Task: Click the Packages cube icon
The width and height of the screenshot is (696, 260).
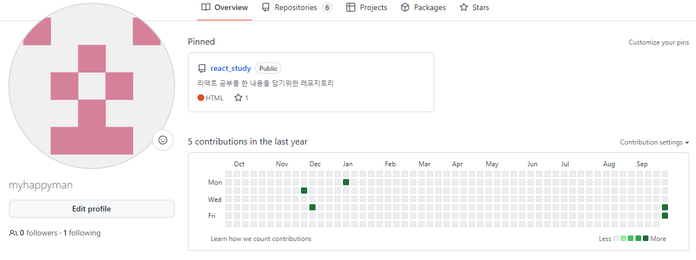Action: (x=405, y=7)
